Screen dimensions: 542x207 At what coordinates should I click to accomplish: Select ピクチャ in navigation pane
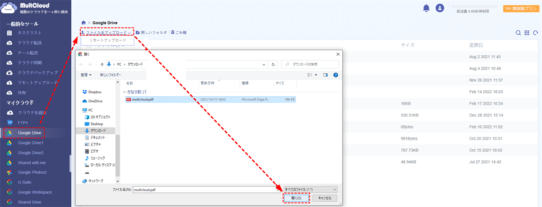point(97,144)
